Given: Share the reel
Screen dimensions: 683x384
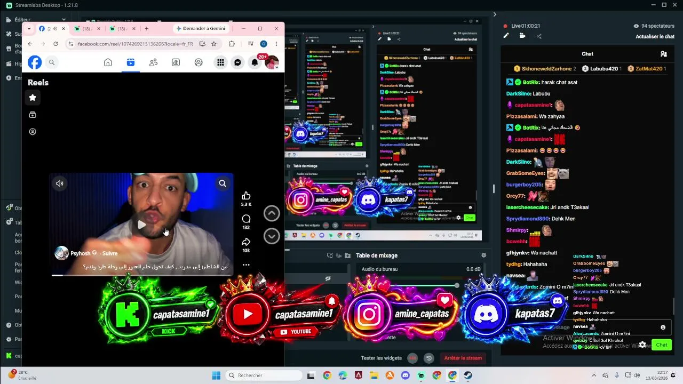Looking at the screenshot, I should 246,242.
